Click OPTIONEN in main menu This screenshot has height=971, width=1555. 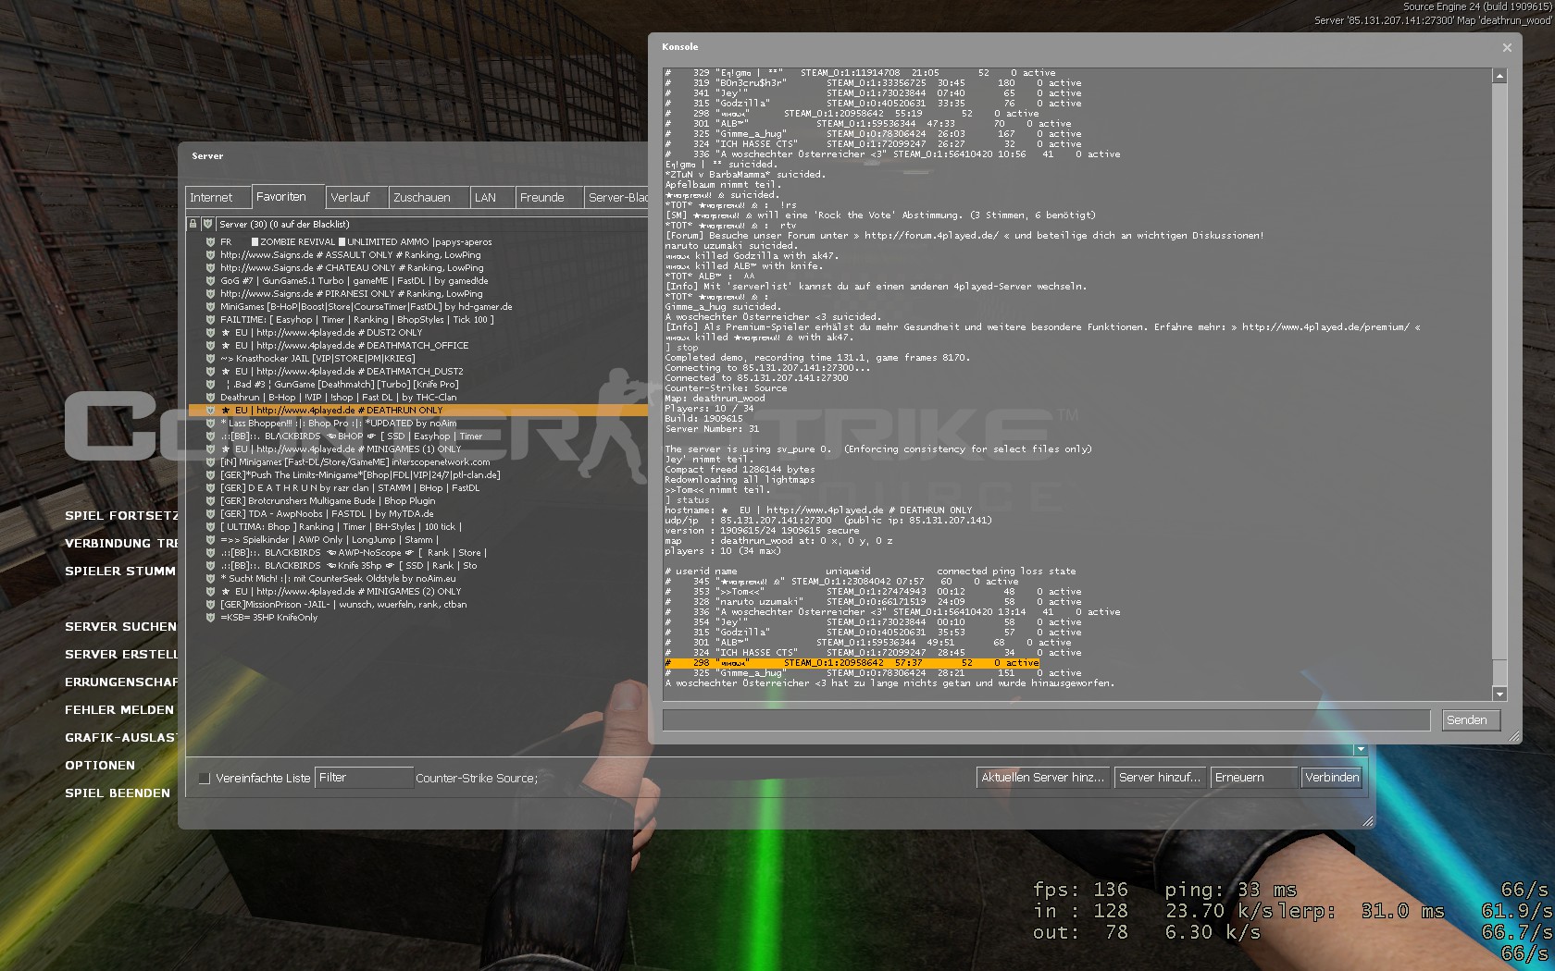click(x=100, y=765)
